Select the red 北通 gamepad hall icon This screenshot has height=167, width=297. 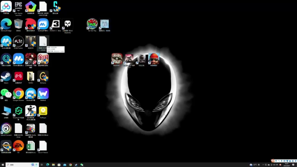pyautogui.click(x=18, y=77)
